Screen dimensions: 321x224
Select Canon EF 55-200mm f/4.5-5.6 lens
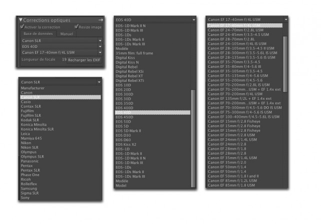click(235, 80)
